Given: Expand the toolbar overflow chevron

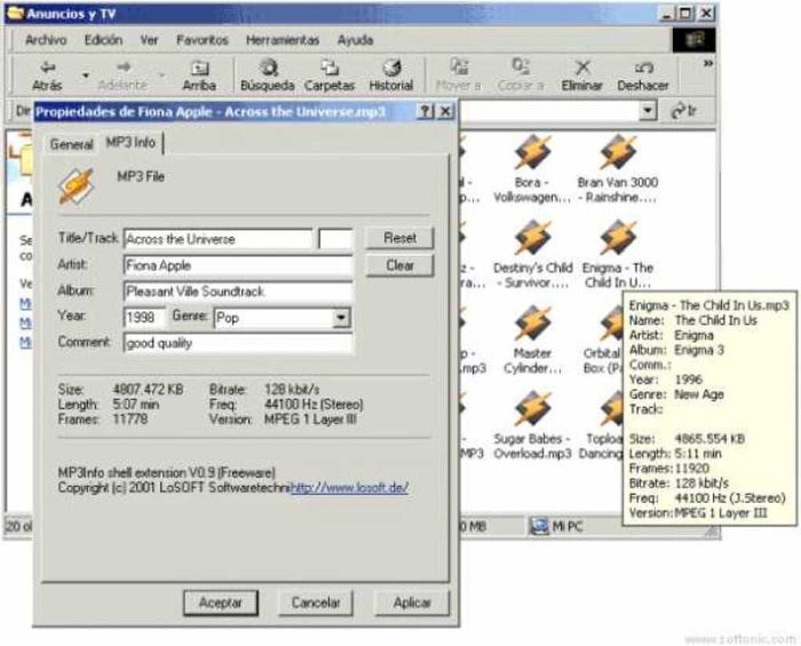Looking at the screenshot, I should pyautogui.click(x=708, y=64).
